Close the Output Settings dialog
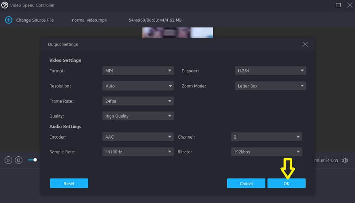The height and width of the screenshot is (203, 355). pyautogui.click(x=305, y=44)
